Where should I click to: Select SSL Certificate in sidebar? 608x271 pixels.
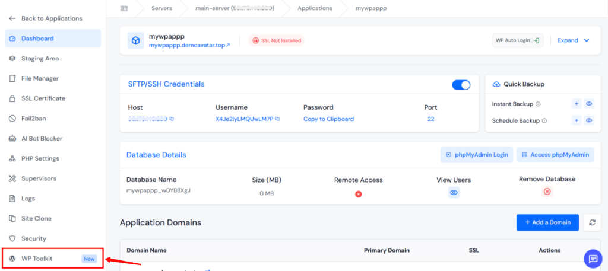click(43, 98)
